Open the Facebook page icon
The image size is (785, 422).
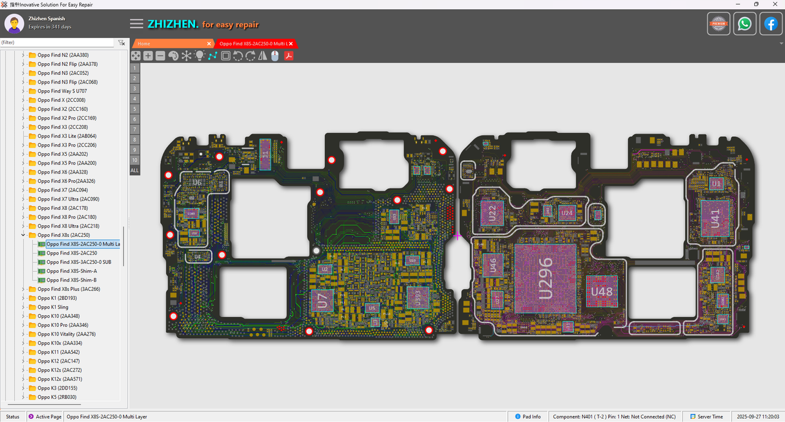tap(771, 24)
